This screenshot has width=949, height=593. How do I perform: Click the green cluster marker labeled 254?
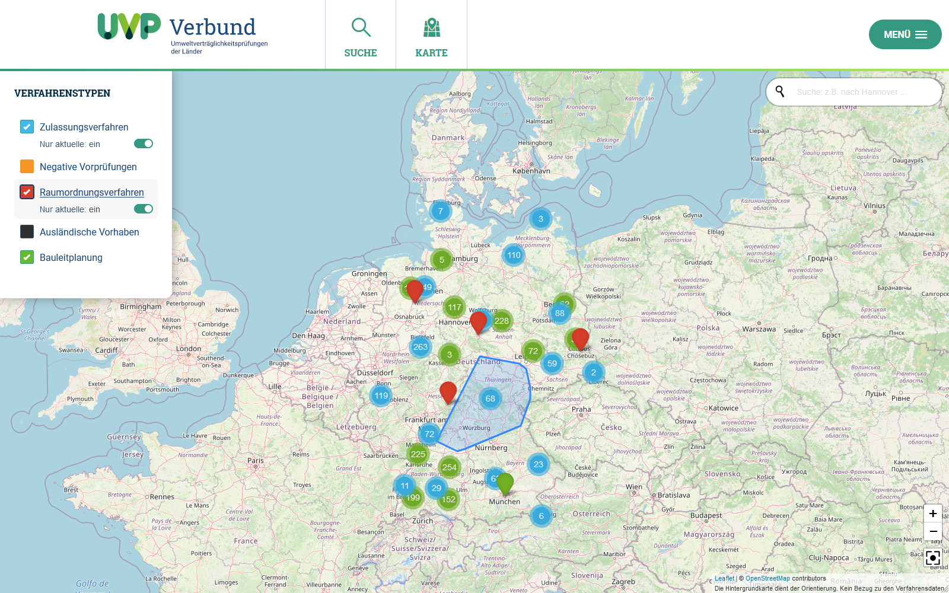coord(450,467)
